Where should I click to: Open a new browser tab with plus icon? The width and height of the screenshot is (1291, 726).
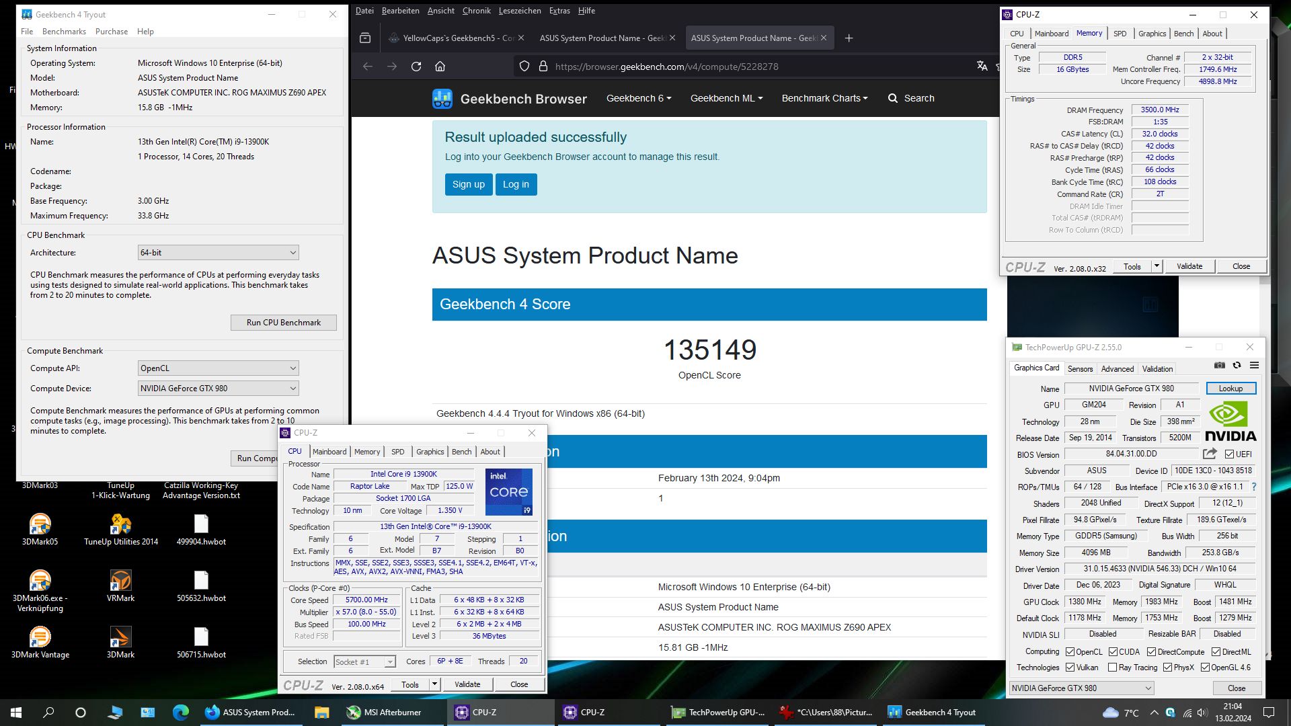pyautogui.click(x=849, y=38)
